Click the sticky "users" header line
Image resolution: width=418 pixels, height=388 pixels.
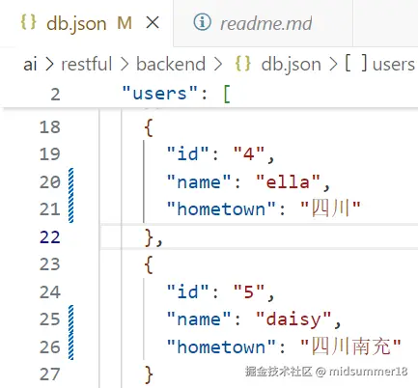pyautogui.click(x=209, y=94)
